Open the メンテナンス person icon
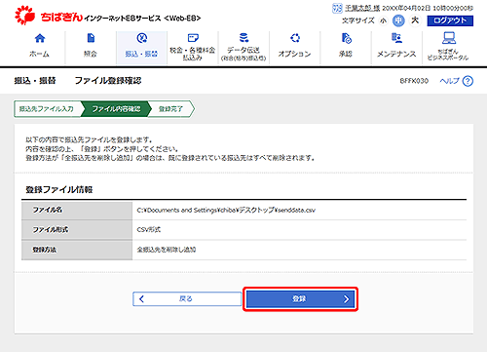This screenshot has height=352, width=487. (x=396, y=38)
